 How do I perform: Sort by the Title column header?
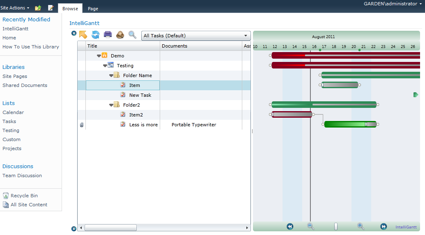click(123, 46)
